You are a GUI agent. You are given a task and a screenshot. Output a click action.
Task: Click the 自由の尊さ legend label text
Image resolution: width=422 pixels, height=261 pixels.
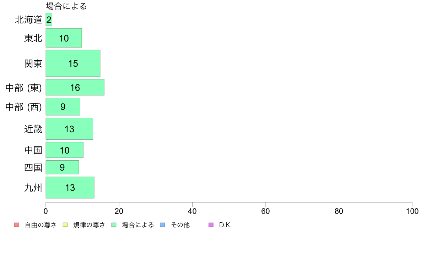(40, 225)
